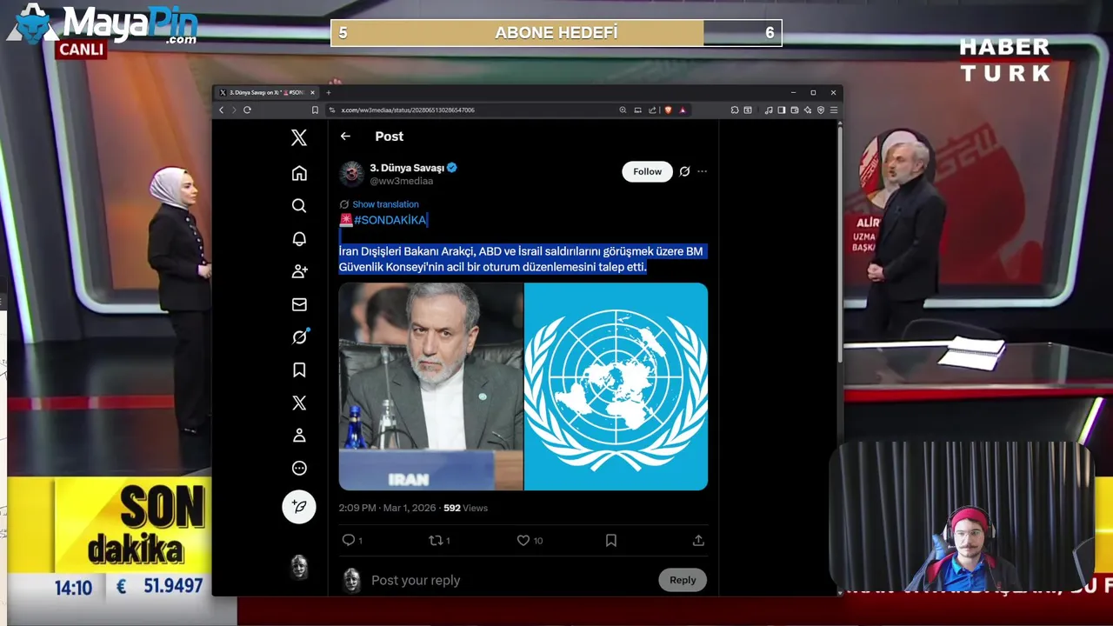
Task: Open the Brave wallet icon
Action: (794, 110)
